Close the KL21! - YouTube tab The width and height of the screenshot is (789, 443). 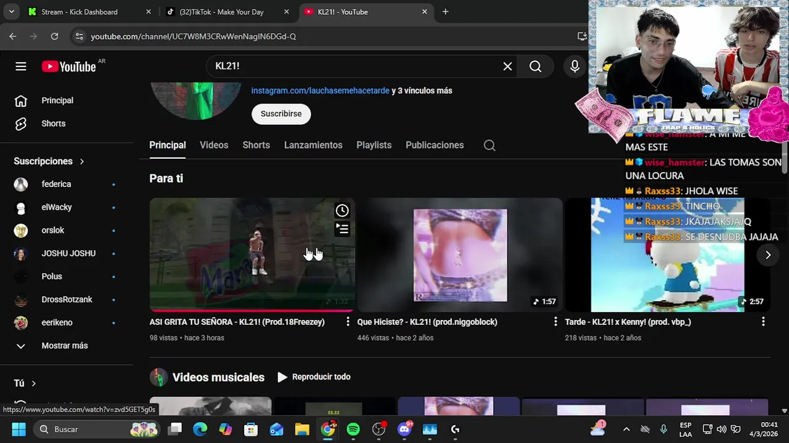425,12
